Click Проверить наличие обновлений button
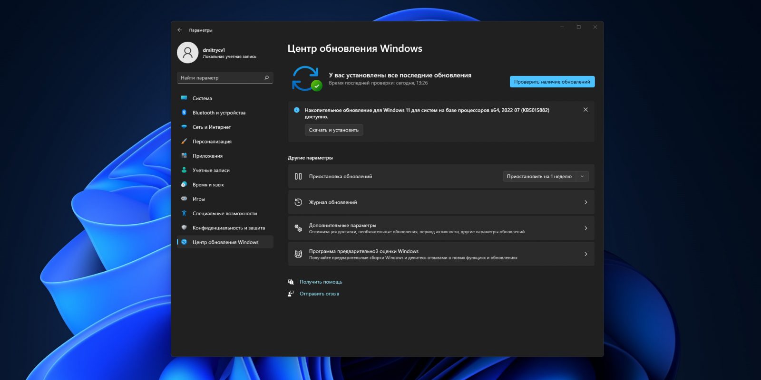The width and height of the screenshot is (761, 380). 552,82
